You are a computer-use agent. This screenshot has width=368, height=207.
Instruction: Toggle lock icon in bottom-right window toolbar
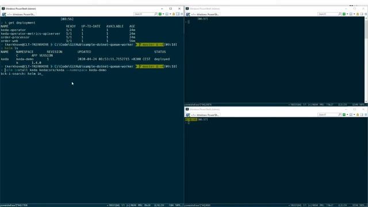tap(358, 114)
